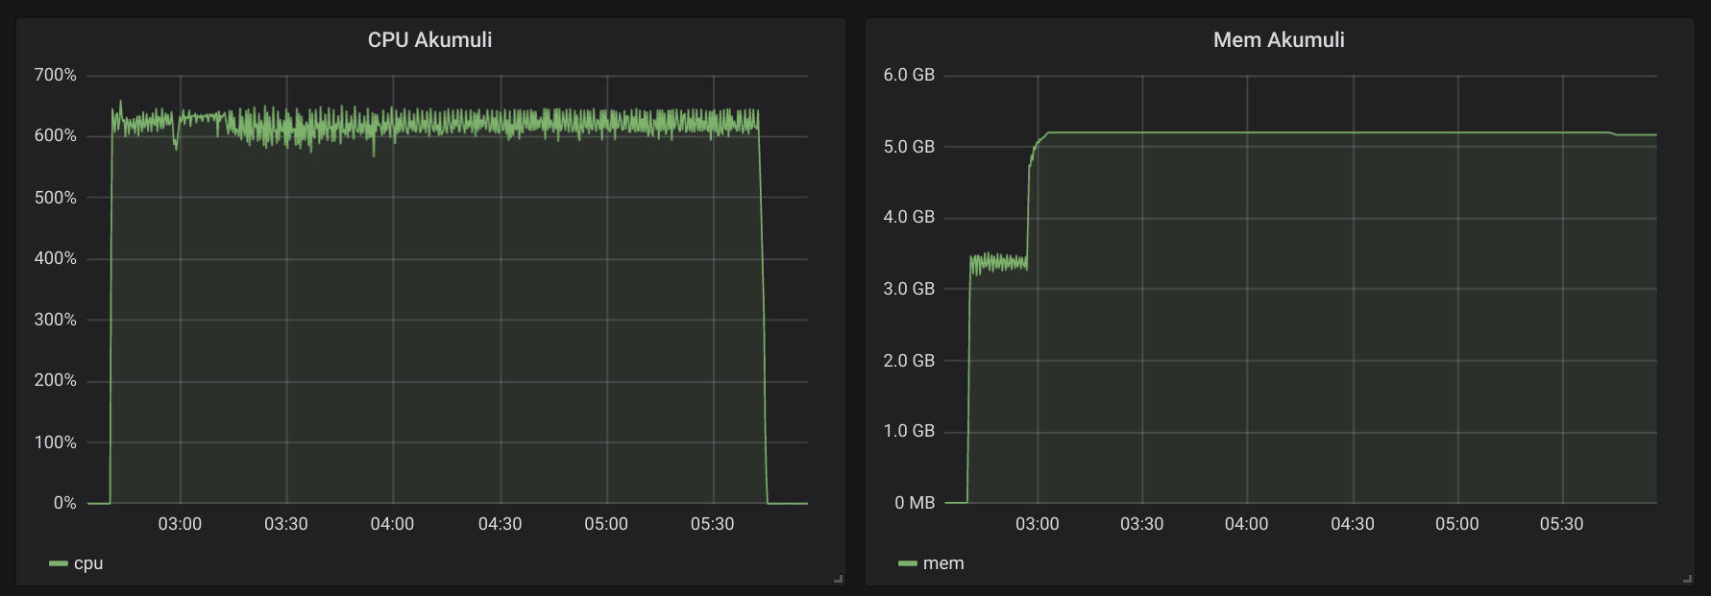Image resolution: width=1711 pixels, height=596 pixels.
Task: Click the mem legend color swatch
Action: coord(908,563)
